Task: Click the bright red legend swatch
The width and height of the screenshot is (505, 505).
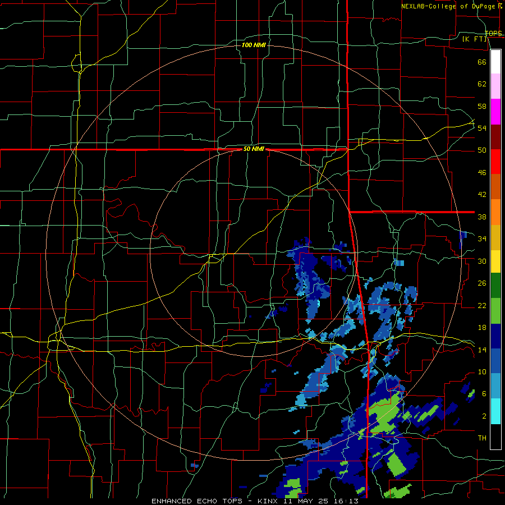Action: click(495, 162)
